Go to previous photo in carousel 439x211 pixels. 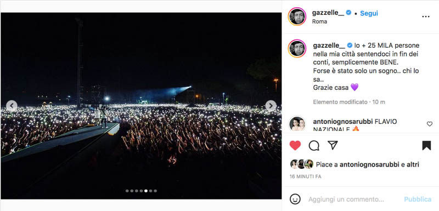click(12, 106)
